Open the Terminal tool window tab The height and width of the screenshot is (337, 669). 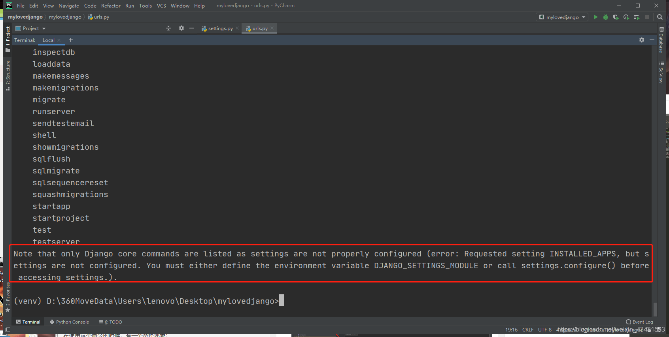coord(28,322)
